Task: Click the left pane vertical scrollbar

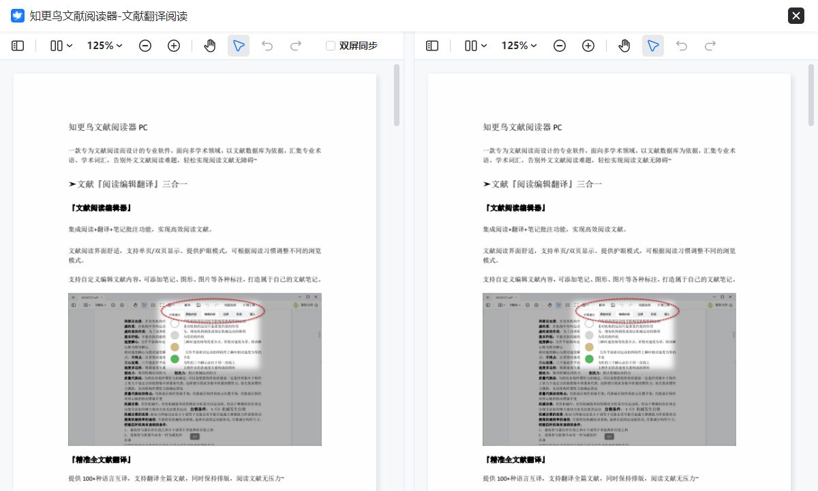Action: point(397,95)
